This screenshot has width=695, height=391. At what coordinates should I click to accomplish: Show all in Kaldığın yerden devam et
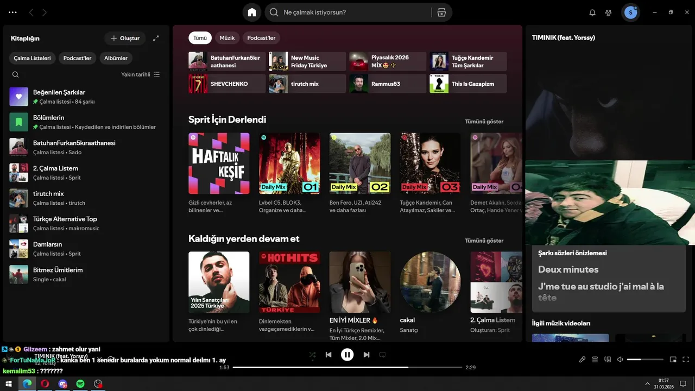484,241
